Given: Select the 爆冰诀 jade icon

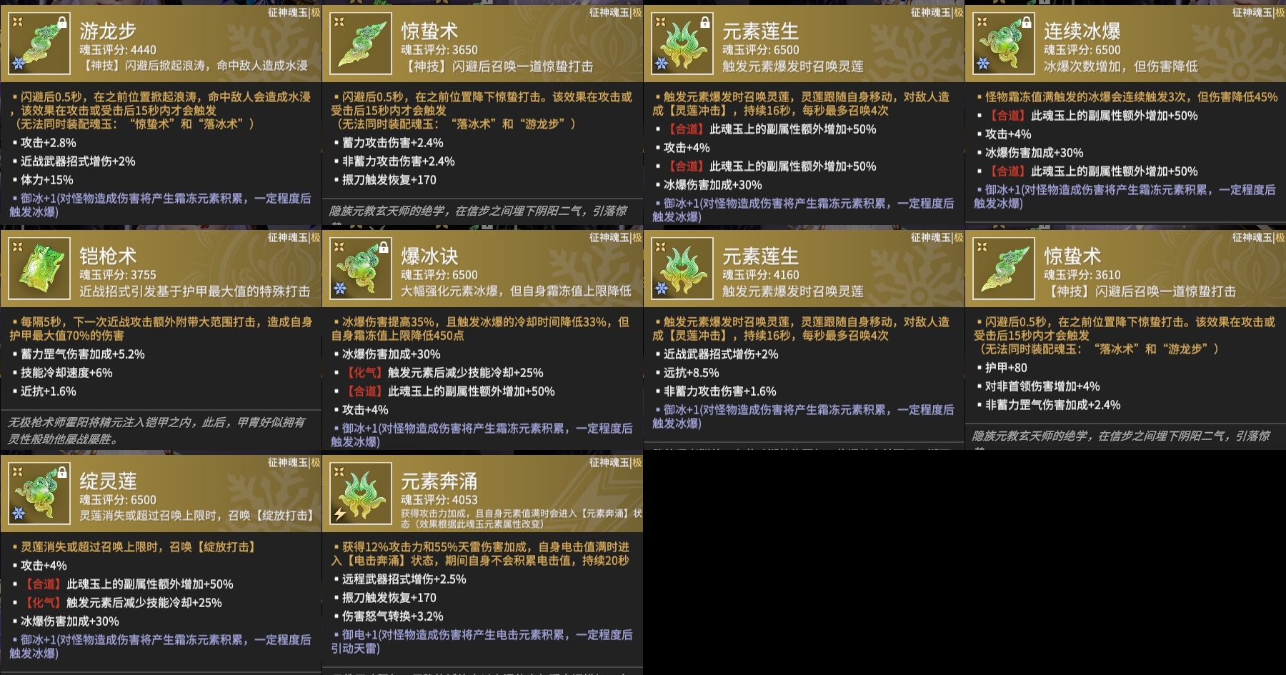Looking at the screenshot, I should tap(361, 269).
